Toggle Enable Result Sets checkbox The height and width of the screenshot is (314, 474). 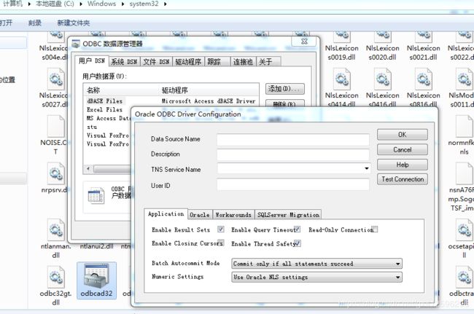pos(221,229)
